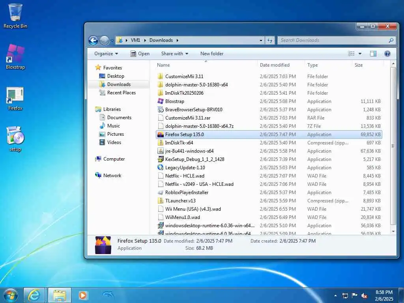Expand the VM1 breadcrumb arrow

[x=145, y=41]
